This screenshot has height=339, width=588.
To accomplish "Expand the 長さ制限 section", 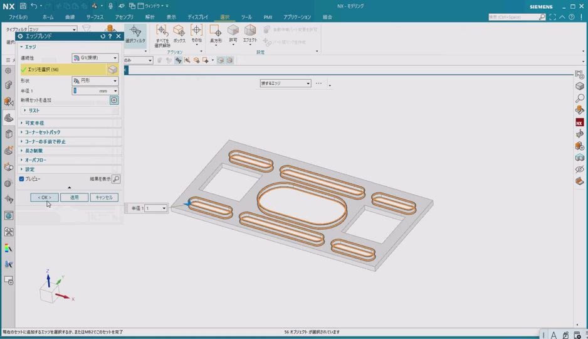I will (70, 151).
